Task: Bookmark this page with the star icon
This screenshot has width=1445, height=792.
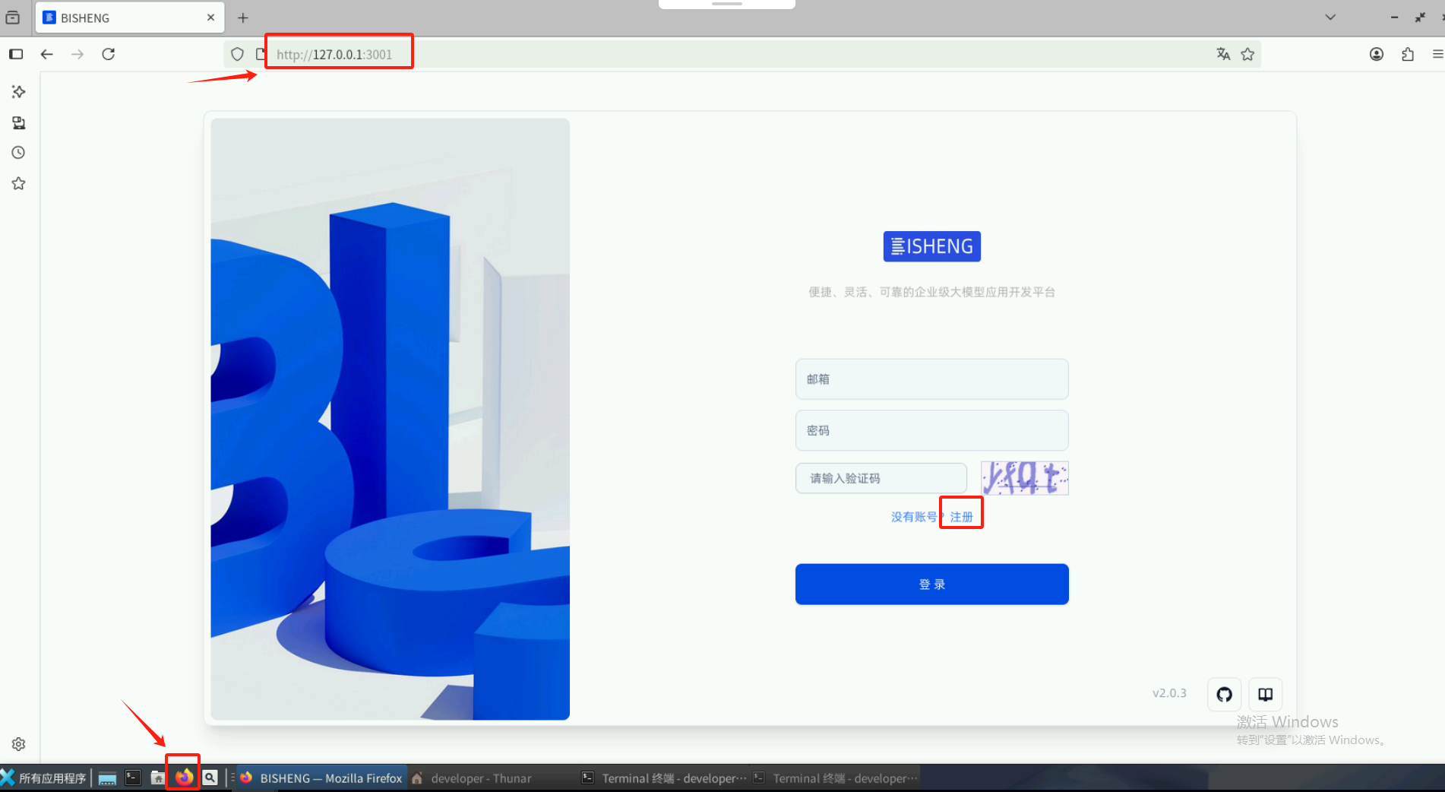Action: click(1247, 54)
